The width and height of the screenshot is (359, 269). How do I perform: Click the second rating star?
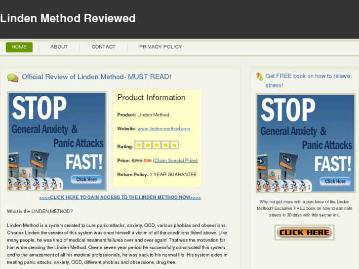(x=148, y=145)
